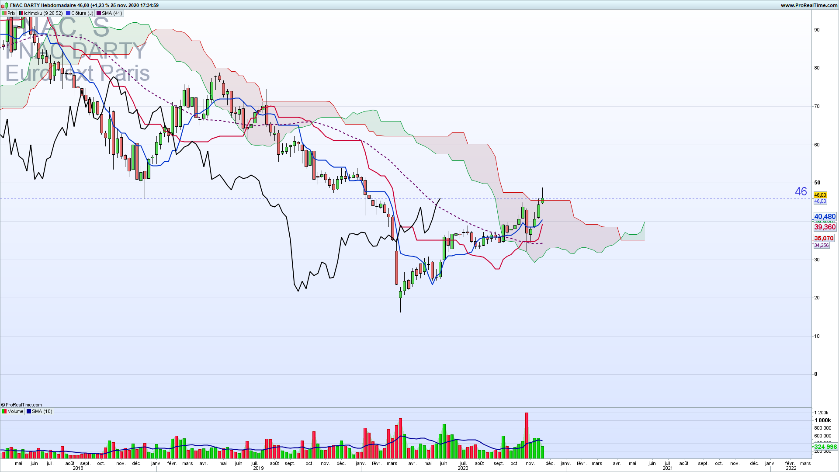Open the SMA (10) volume indicator label
This screenshot has width=839, height=472.
click(x=42, y=412)
